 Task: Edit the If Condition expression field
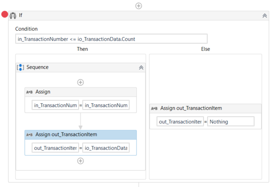click(x=111, y=39)
